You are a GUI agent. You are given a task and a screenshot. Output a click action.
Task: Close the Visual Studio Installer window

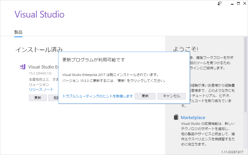245,3
